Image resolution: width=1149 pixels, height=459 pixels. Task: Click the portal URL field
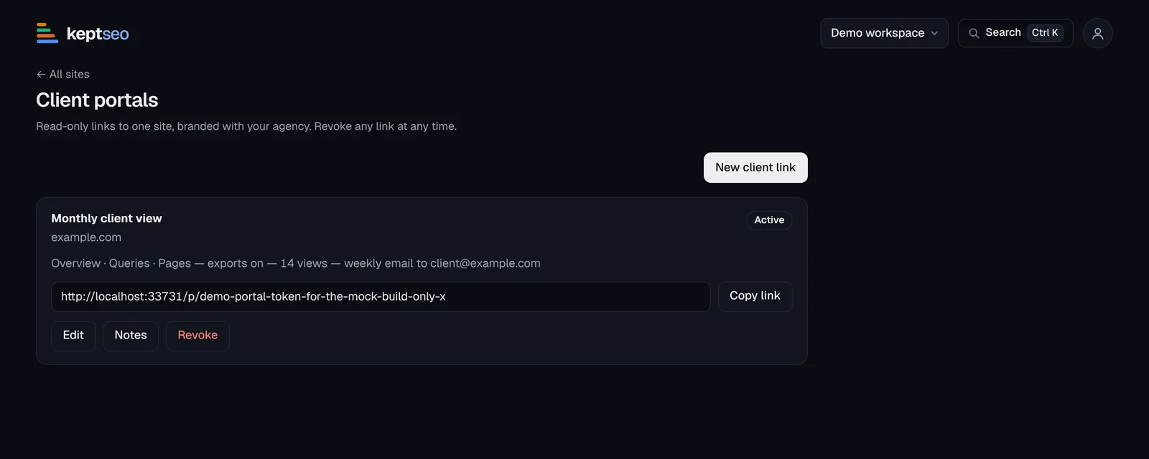[x=381, y=297]
